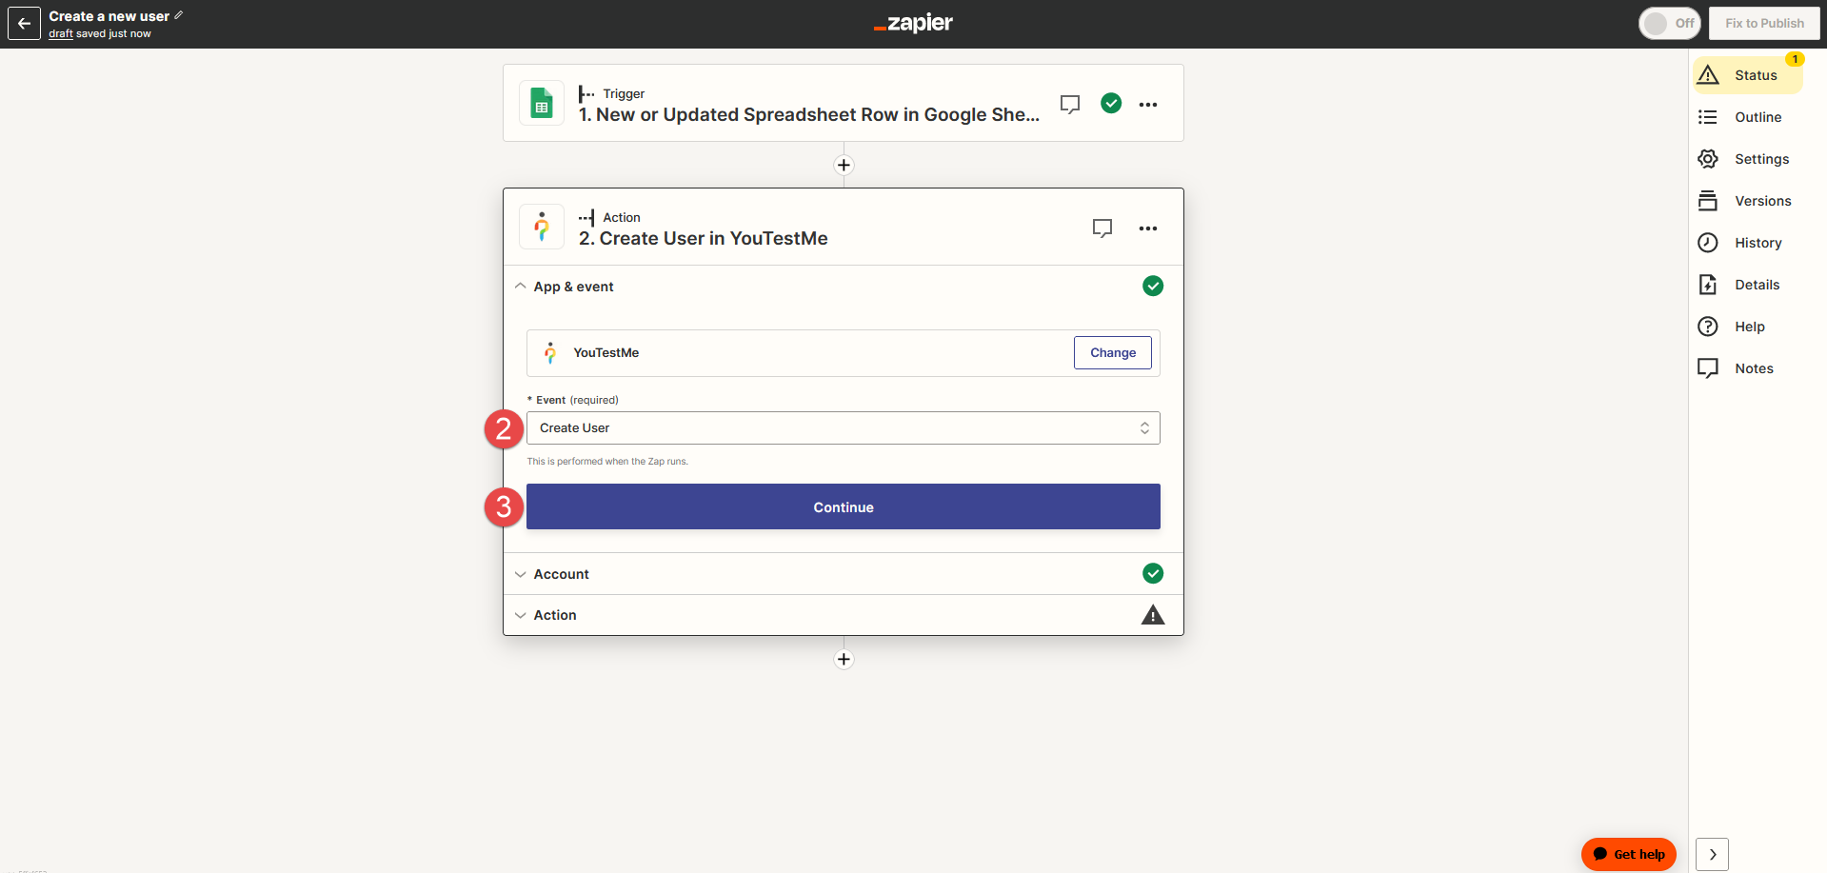The width and height of the screenshot is (1827, 873).
Task: Select the Create User in YouTestMe title
Action: [704, 238]
